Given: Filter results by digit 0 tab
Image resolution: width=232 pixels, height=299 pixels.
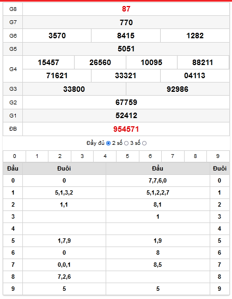Looking at the screenshot, I should 15,156.
